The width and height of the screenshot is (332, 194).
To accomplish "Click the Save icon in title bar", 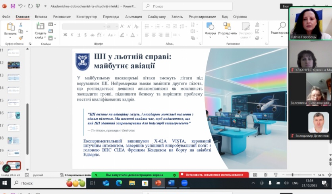I will 13,6.
